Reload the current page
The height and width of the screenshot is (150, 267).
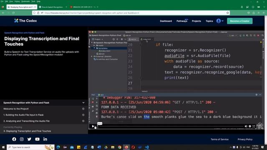pyautogui.click(x=13, y=13)
